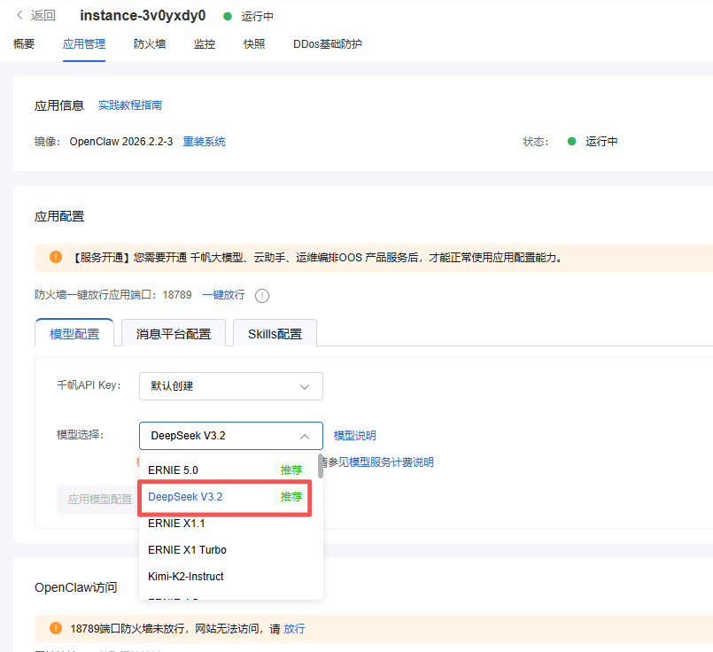Click the warning icon in 18789端口 notice
Screen dimensions: 713x652
click(x=55, y=628)
